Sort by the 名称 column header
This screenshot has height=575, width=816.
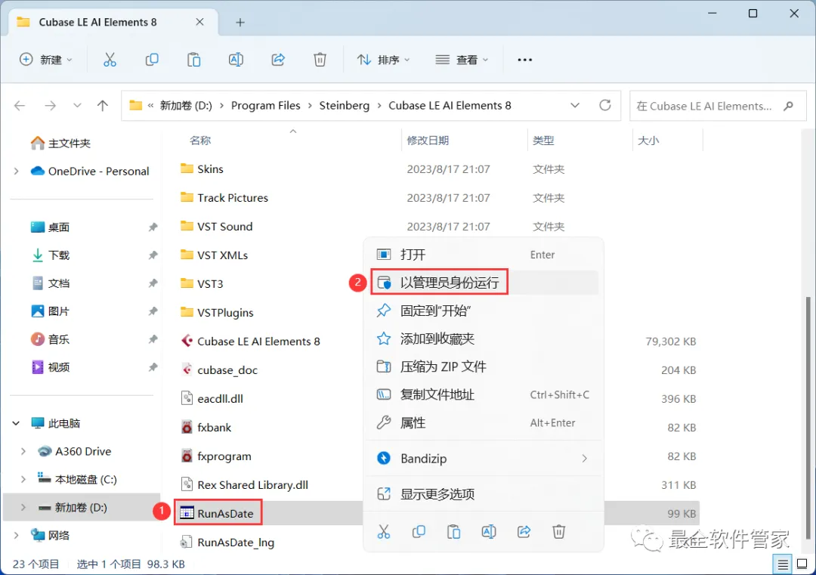pos(200,141)
